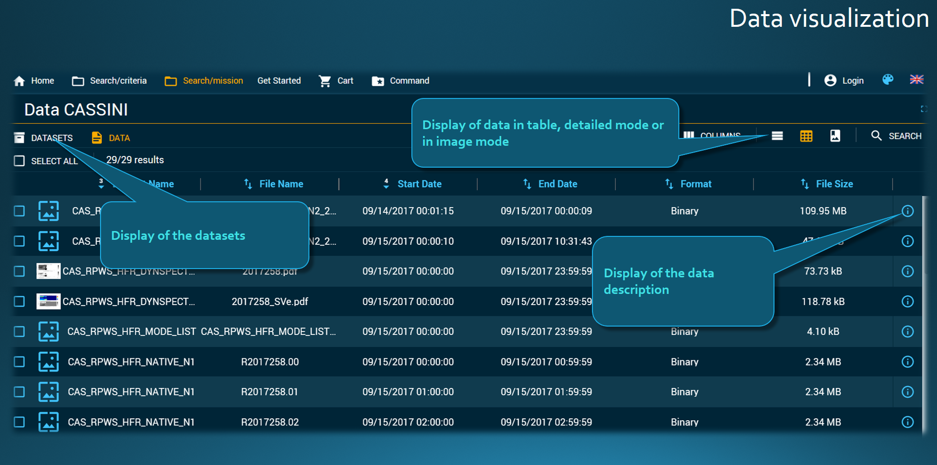
Task: Click file name R2017258.01
Action: 269,392
